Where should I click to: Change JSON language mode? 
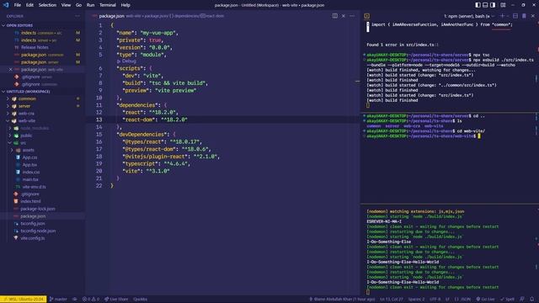pos(463,300)
